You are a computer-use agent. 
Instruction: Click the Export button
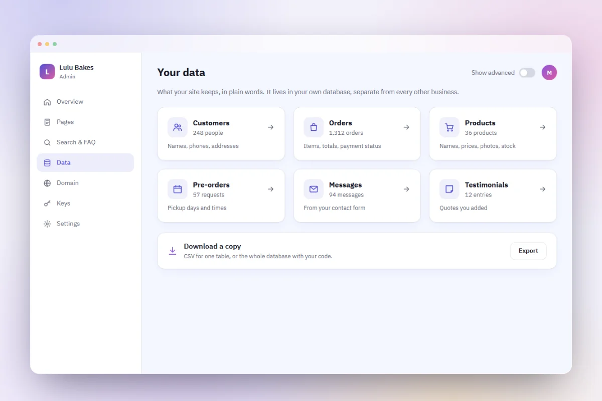point(528,251)
